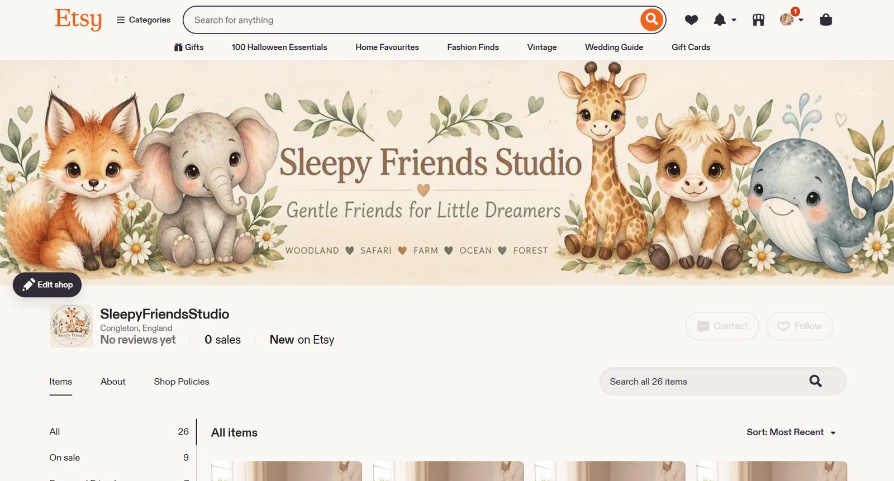The image size is (894, 481).
Task: Open the shopping basket icon
Action: 826,20
